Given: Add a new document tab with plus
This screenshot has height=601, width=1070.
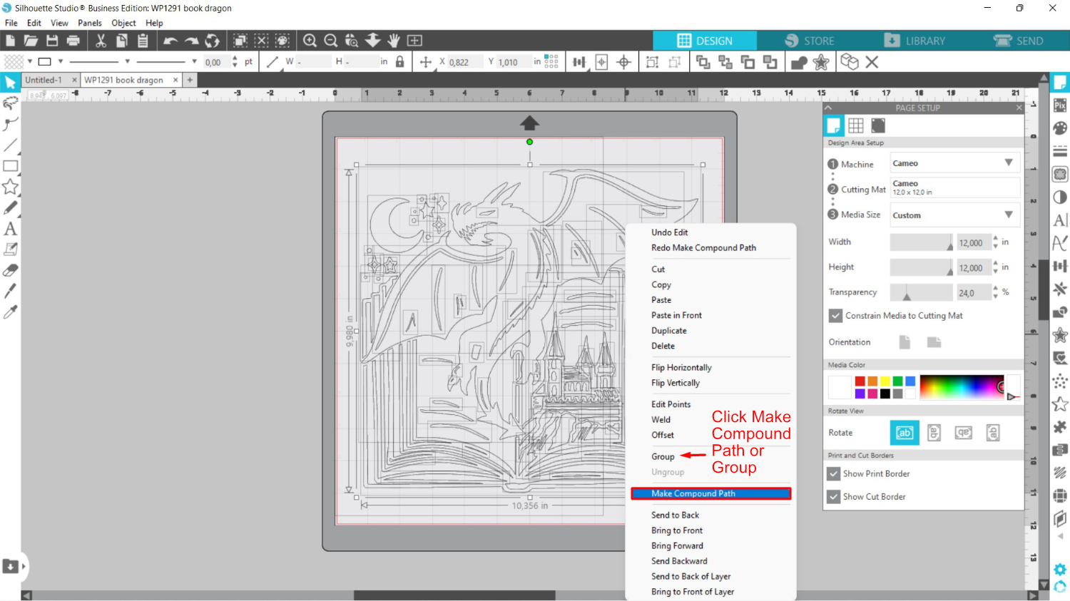Looking at the screenshot, I should coord(190,80).
